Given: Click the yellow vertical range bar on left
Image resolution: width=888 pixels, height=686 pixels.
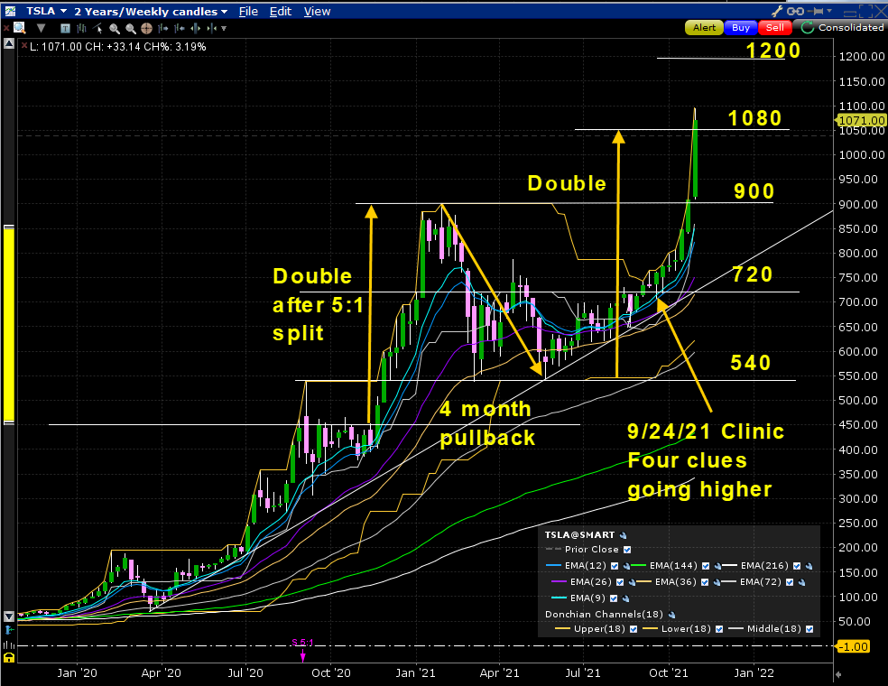Looking at the screenshot, I should (x=8, y=325).
